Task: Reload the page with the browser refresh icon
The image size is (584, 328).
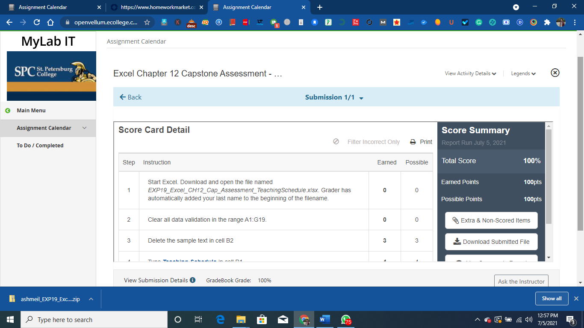Action: tap(37, 22)
